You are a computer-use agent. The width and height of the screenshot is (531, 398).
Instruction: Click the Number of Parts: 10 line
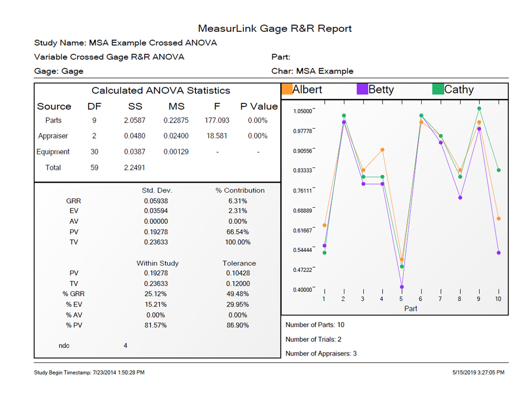(315, 325)
